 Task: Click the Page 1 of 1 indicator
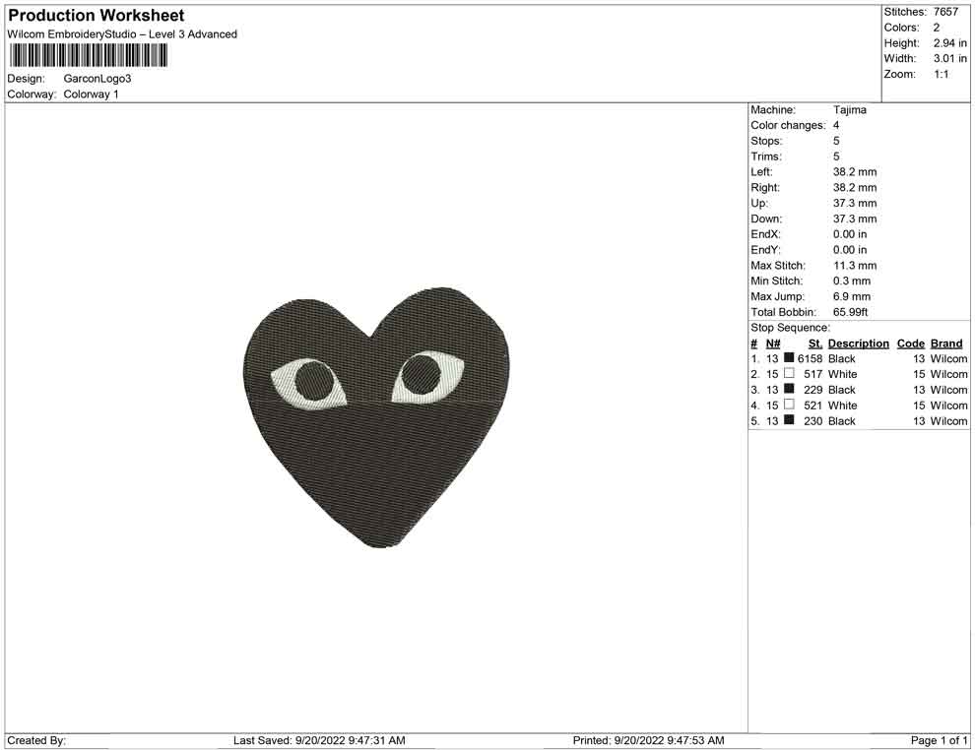tap(939, 741)
